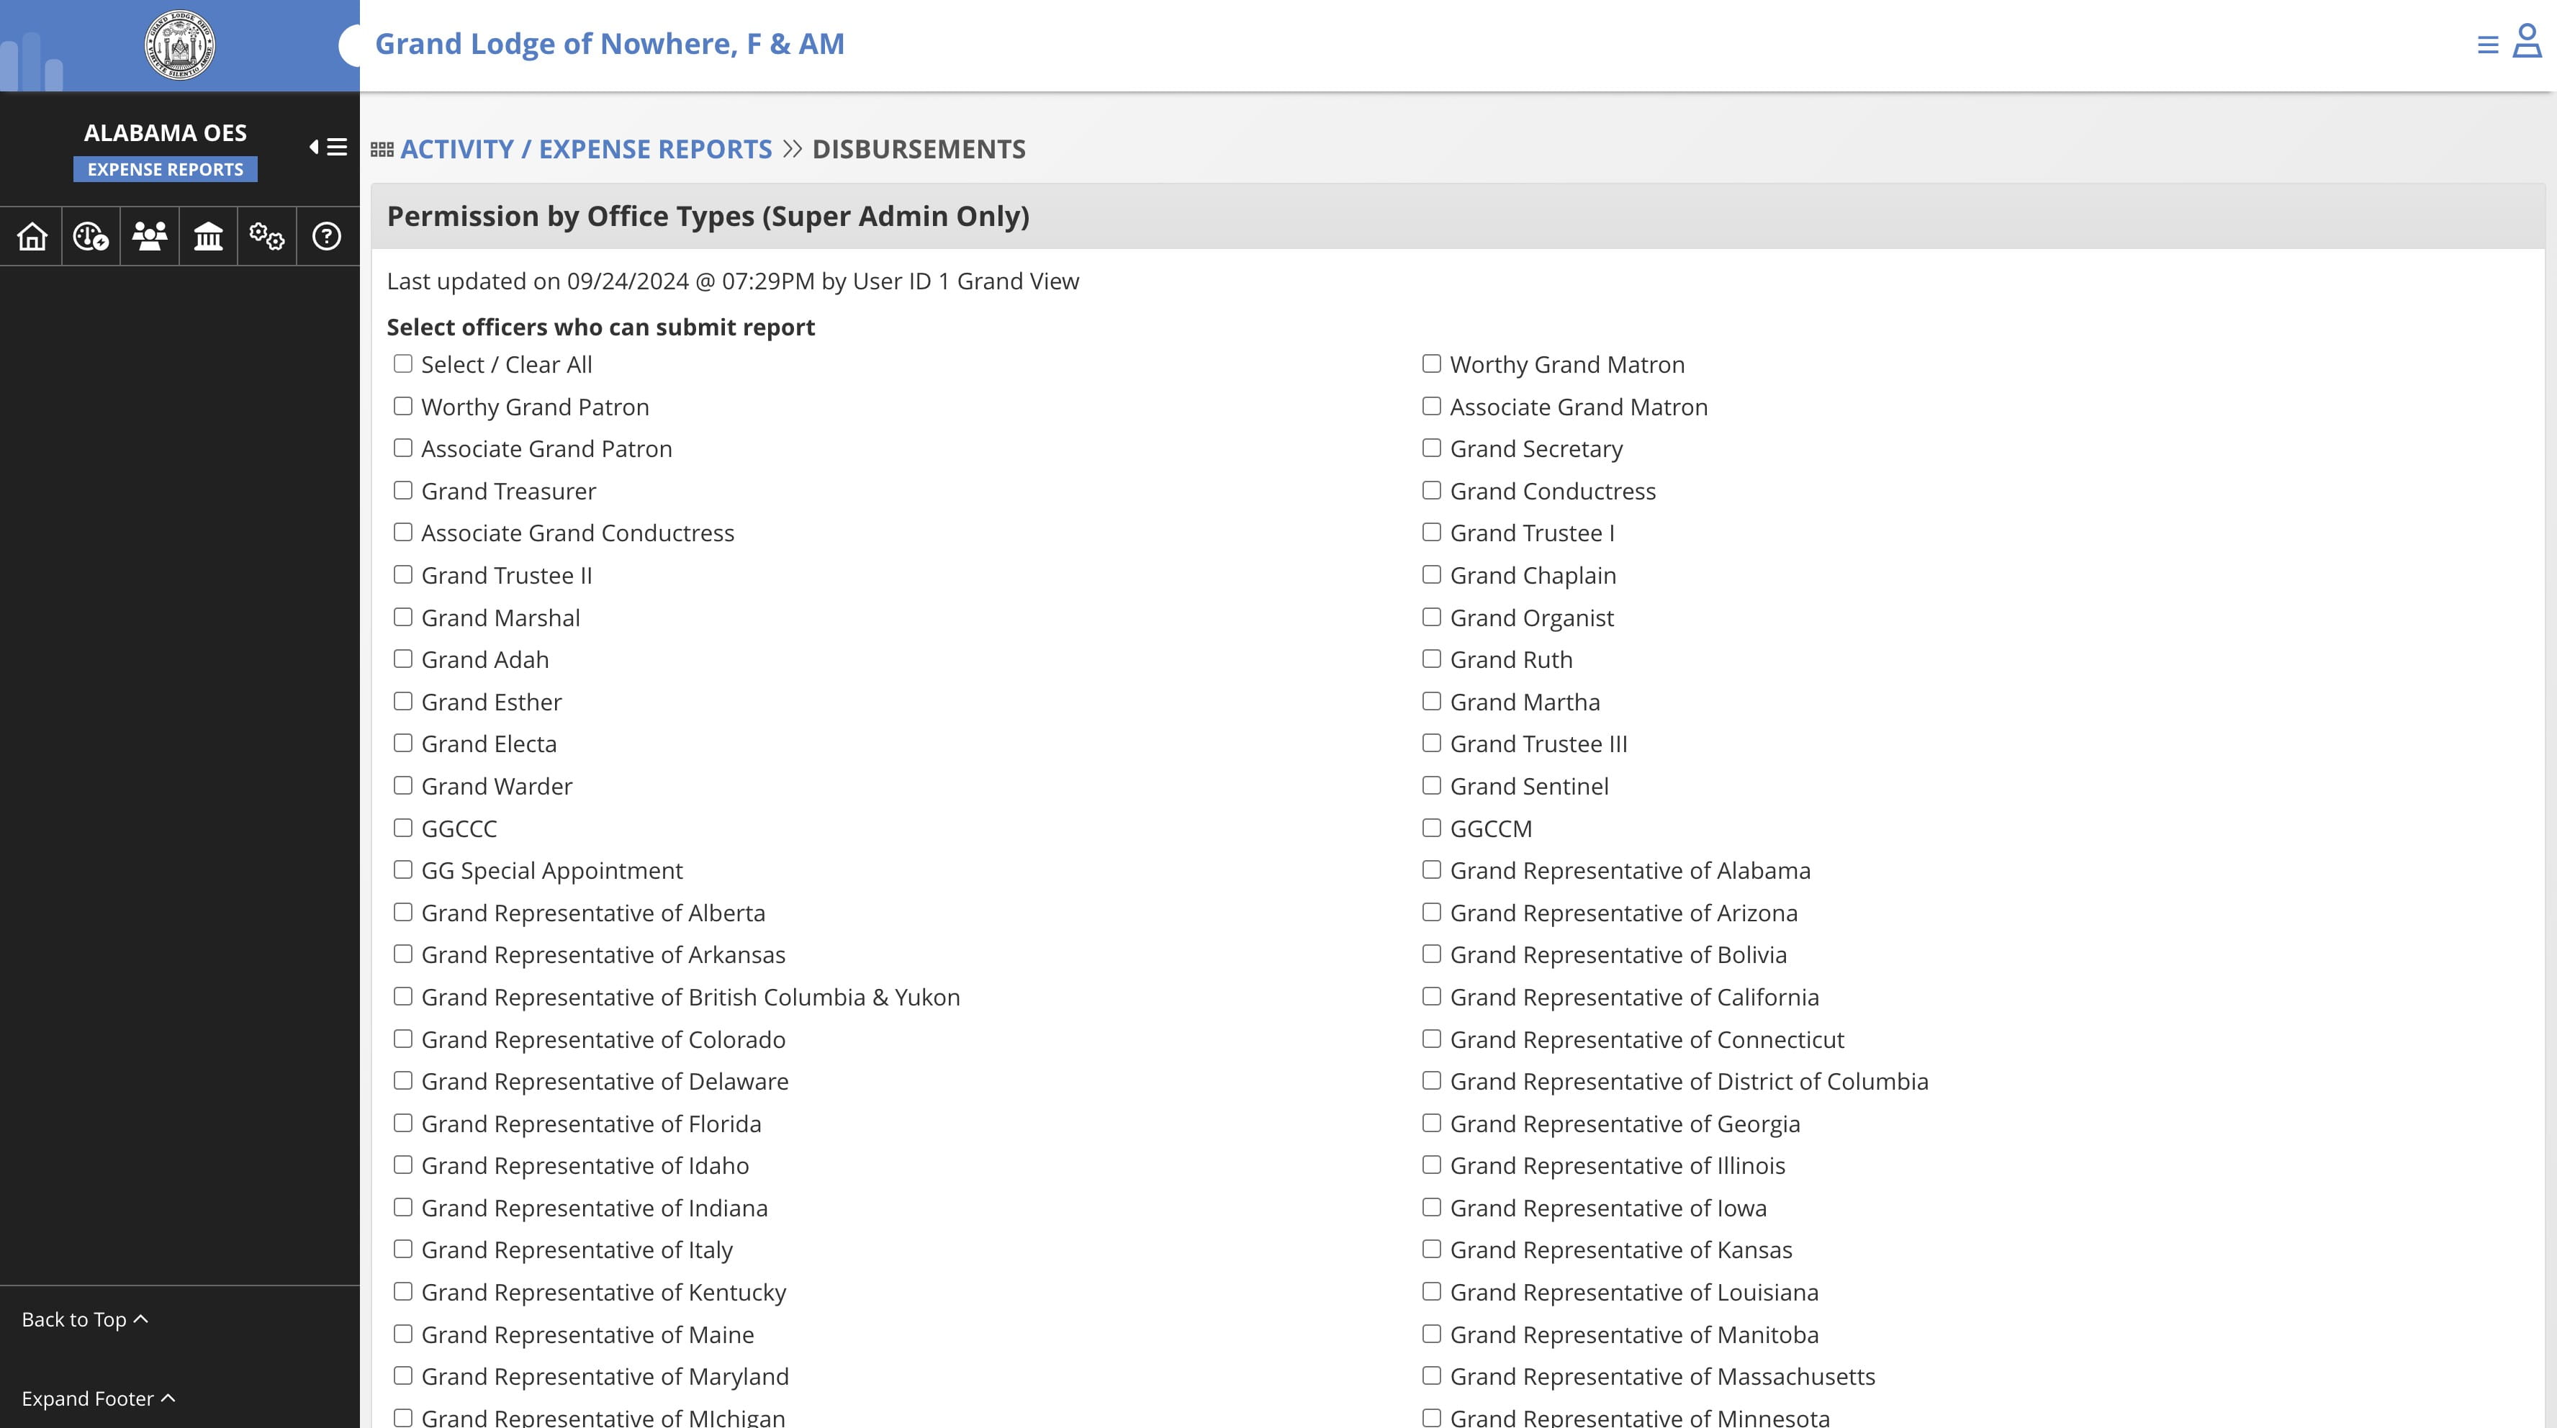2557x1428 pixels.
Task: Check Grand Martha checkbox
Action: (1431, 702)
